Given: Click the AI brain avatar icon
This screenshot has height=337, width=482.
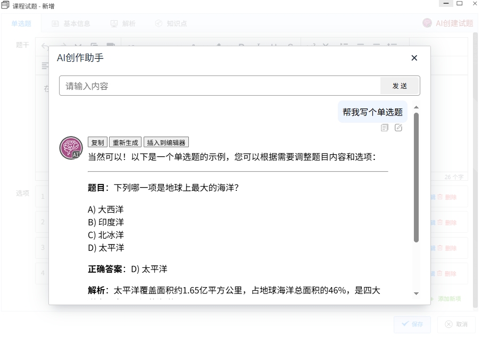Looking at the screenshot, I should click(71, 148).
